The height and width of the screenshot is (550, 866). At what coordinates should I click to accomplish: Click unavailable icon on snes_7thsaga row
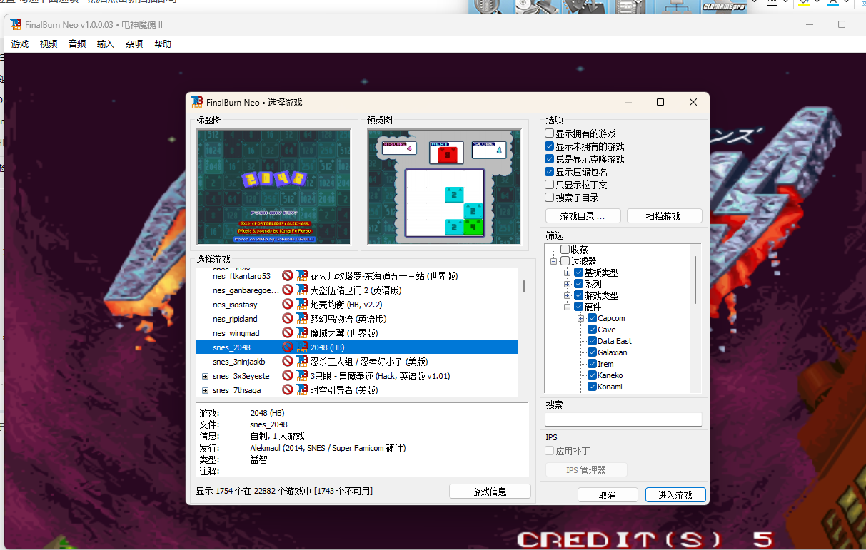click(x=288, y=390)
